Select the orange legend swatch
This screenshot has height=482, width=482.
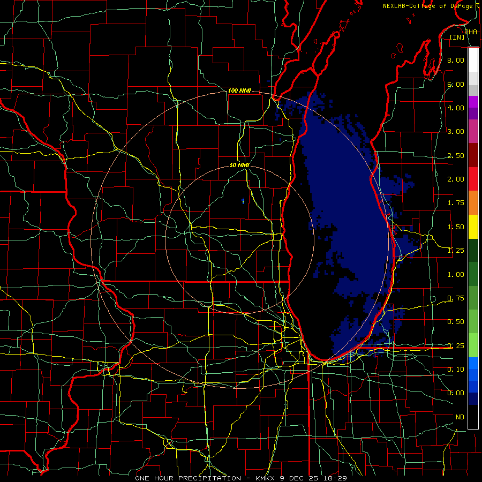click(x=473, y=203)
